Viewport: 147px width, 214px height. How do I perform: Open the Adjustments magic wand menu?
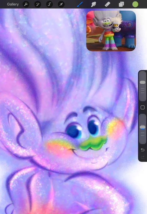[x=38, y=4]
